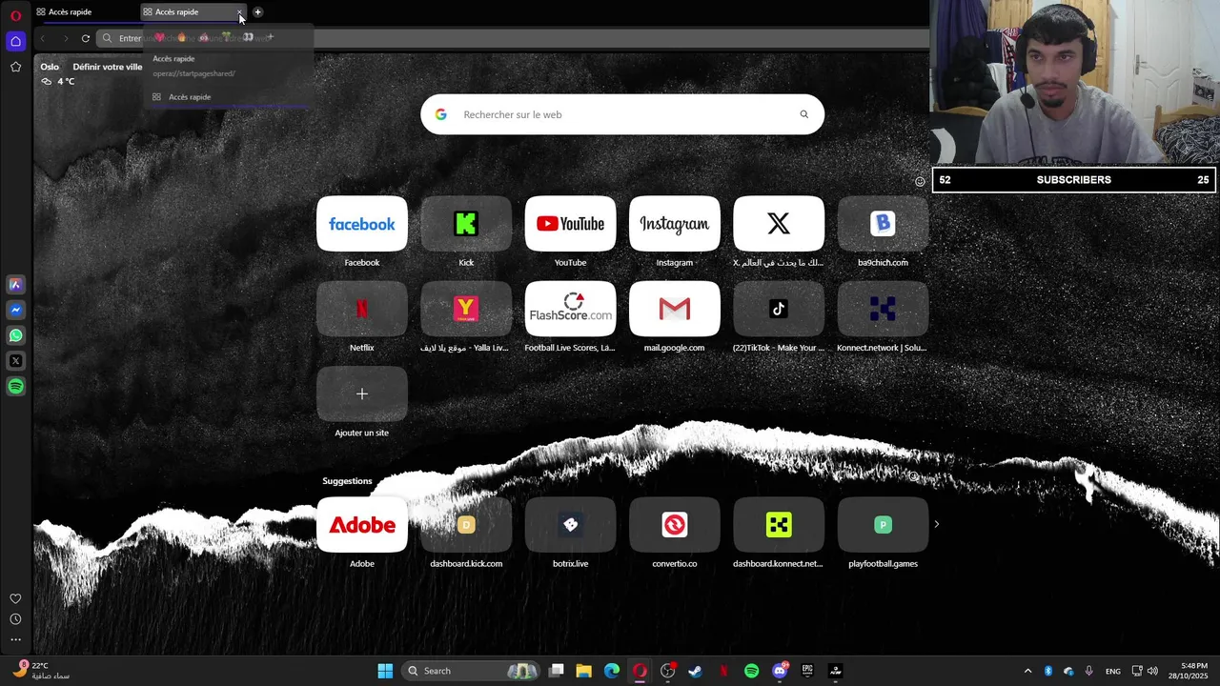Close the hovered Accès rapide tab

coord(239,11)
